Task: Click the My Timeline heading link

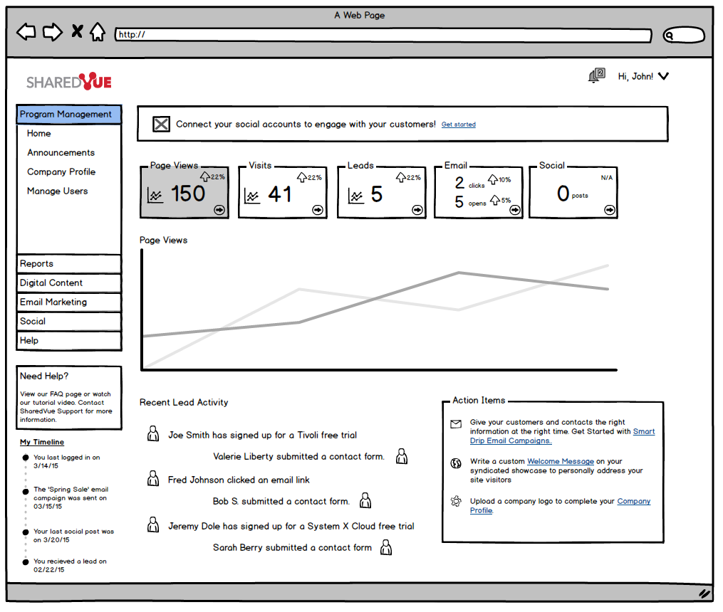Action: tap(42, 442)
